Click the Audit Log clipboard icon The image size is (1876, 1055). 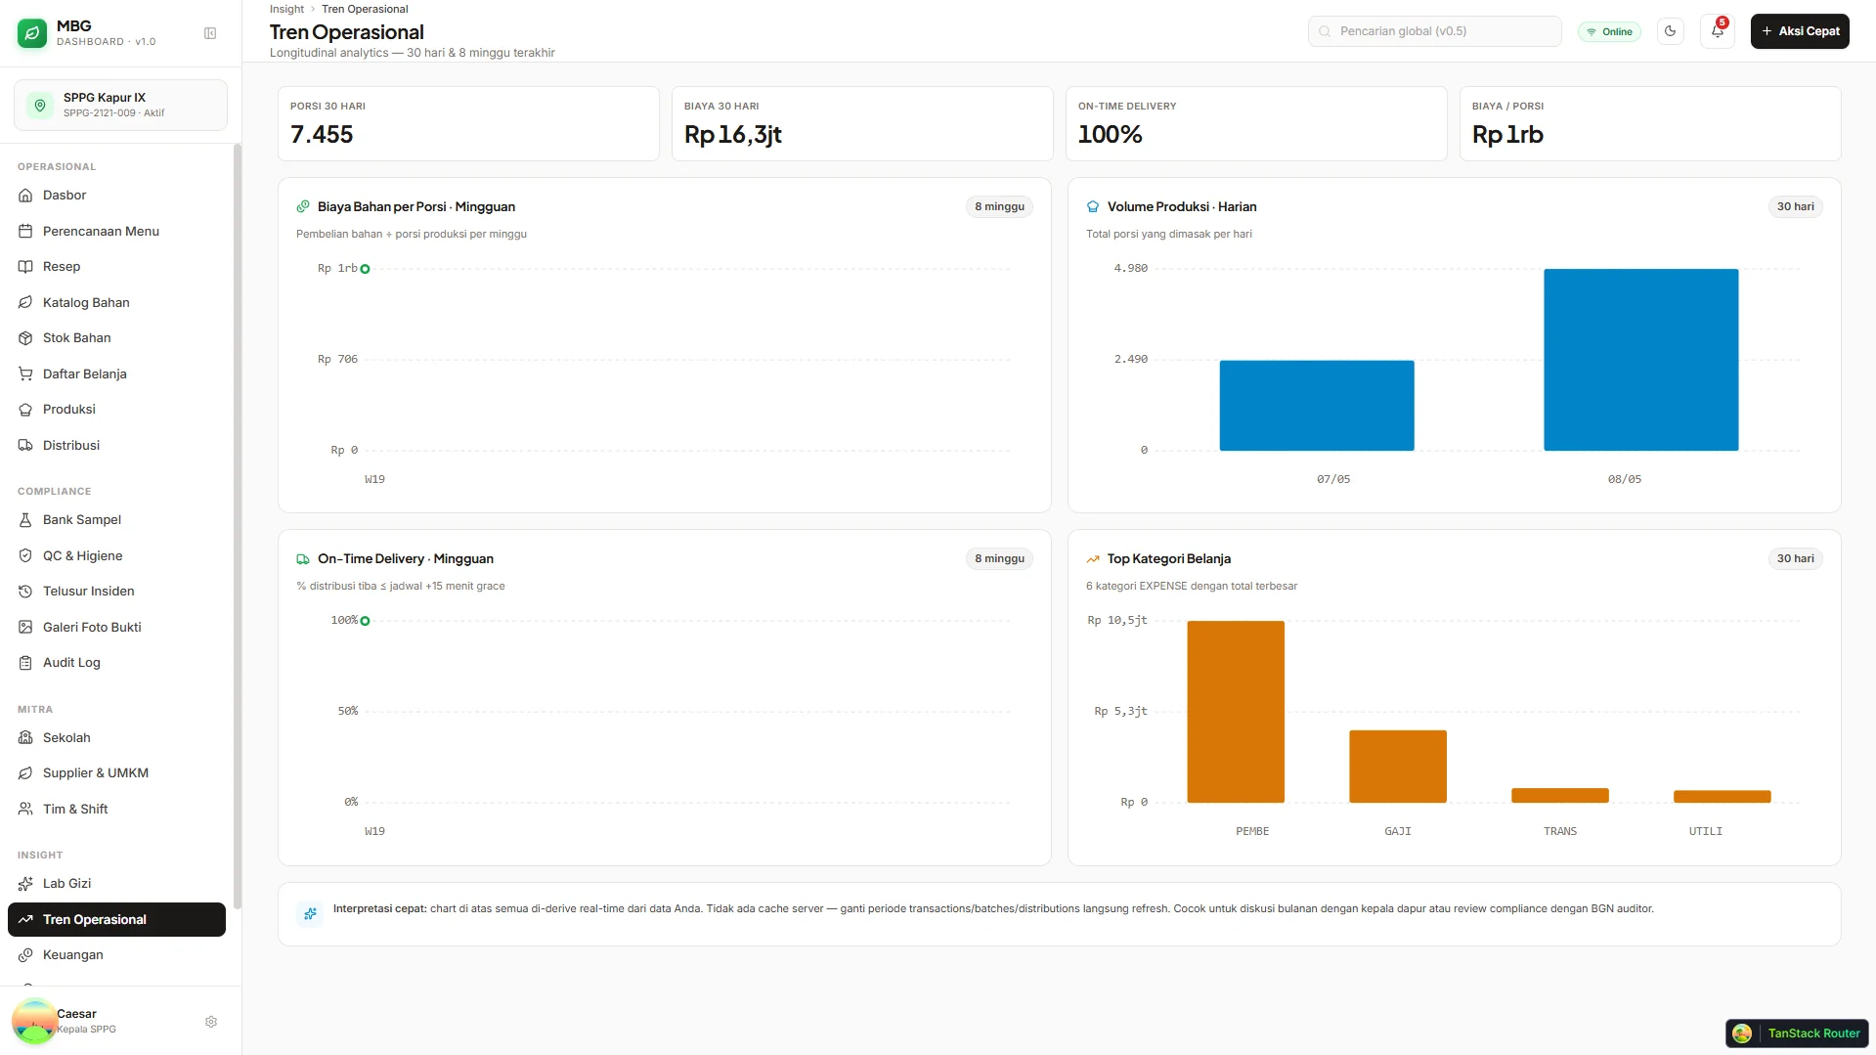(x=25, y=663)
